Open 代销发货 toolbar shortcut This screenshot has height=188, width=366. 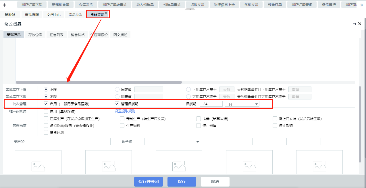point(251,5)
